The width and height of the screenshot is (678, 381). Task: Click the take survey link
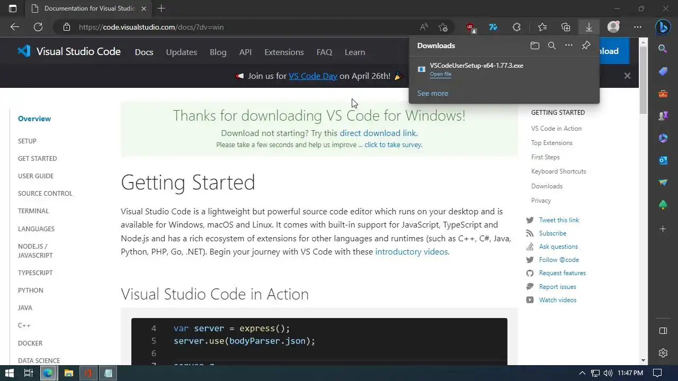(392, 144)
